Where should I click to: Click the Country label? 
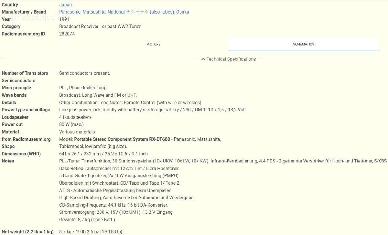(x=10, y=5)
